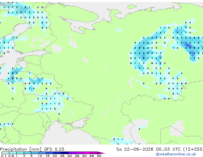Select the legend swatch between 45 and 50
This screenshot has height=157, width=203.
(x=94, y=153)
